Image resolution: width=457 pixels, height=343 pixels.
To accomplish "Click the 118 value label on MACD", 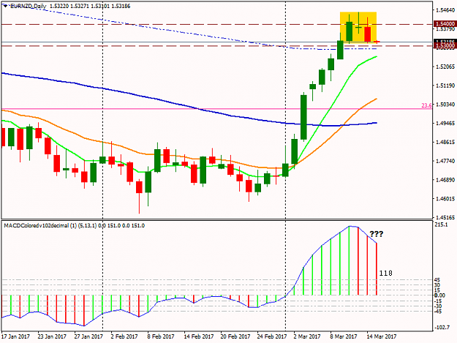I will tap(386, 273).
